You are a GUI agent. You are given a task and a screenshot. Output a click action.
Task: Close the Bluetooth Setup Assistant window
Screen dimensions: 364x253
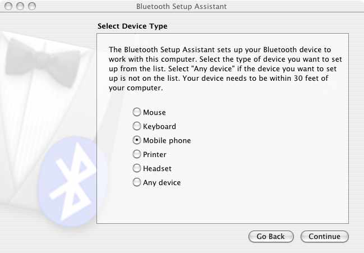coord(8,6)
